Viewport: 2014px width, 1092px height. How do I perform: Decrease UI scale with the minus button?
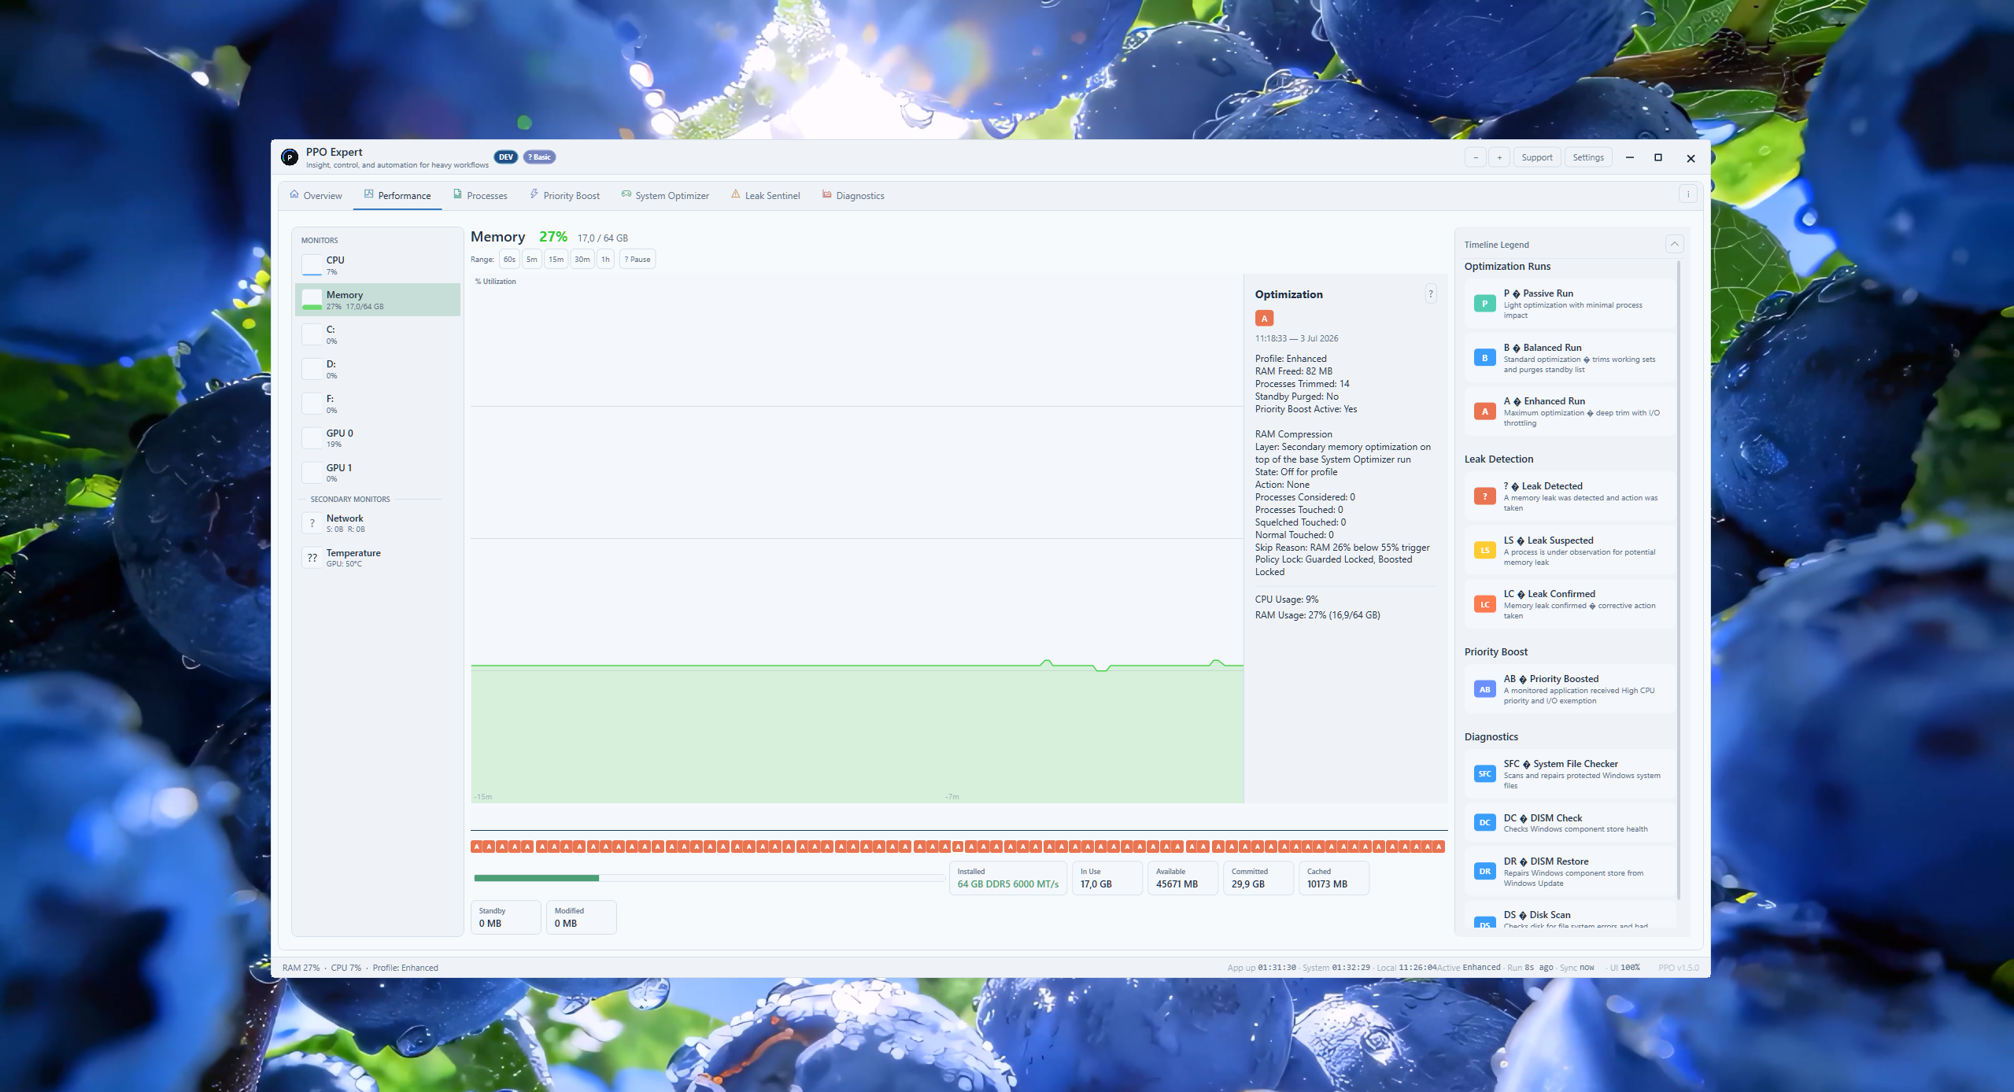(1476, 157)
